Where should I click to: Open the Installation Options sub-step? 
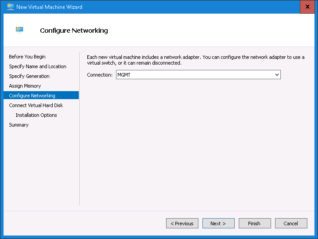pyautogui.click(x=36, y=115)
